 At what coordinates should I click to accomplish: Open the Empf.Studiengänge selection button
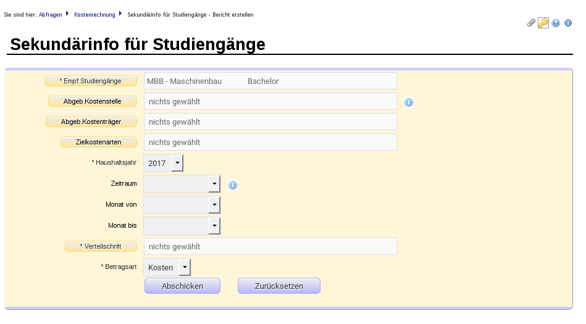coord(91,81)
